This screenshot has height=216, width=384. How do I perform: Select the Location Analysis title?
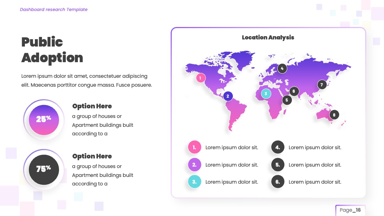(268, 38)
